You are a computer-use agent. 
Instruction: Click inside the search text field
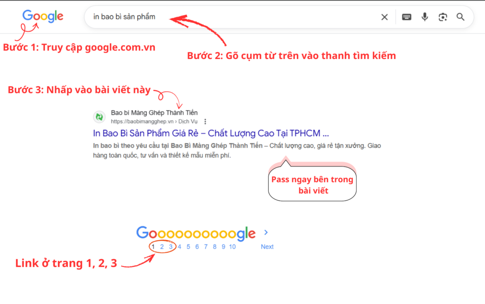(232, 17)
